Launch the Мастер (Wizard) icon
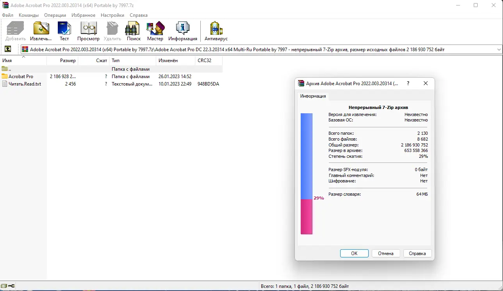This screenshot has height=291, width=503. pos(155,28)
